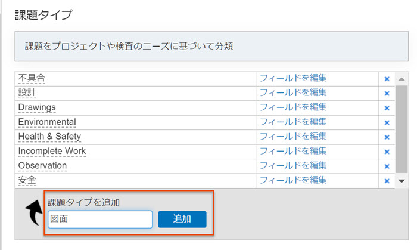This screenshot has width=417, height=250.
Task: Open フィールドを編集 for 安全
Action: point(293,180)
